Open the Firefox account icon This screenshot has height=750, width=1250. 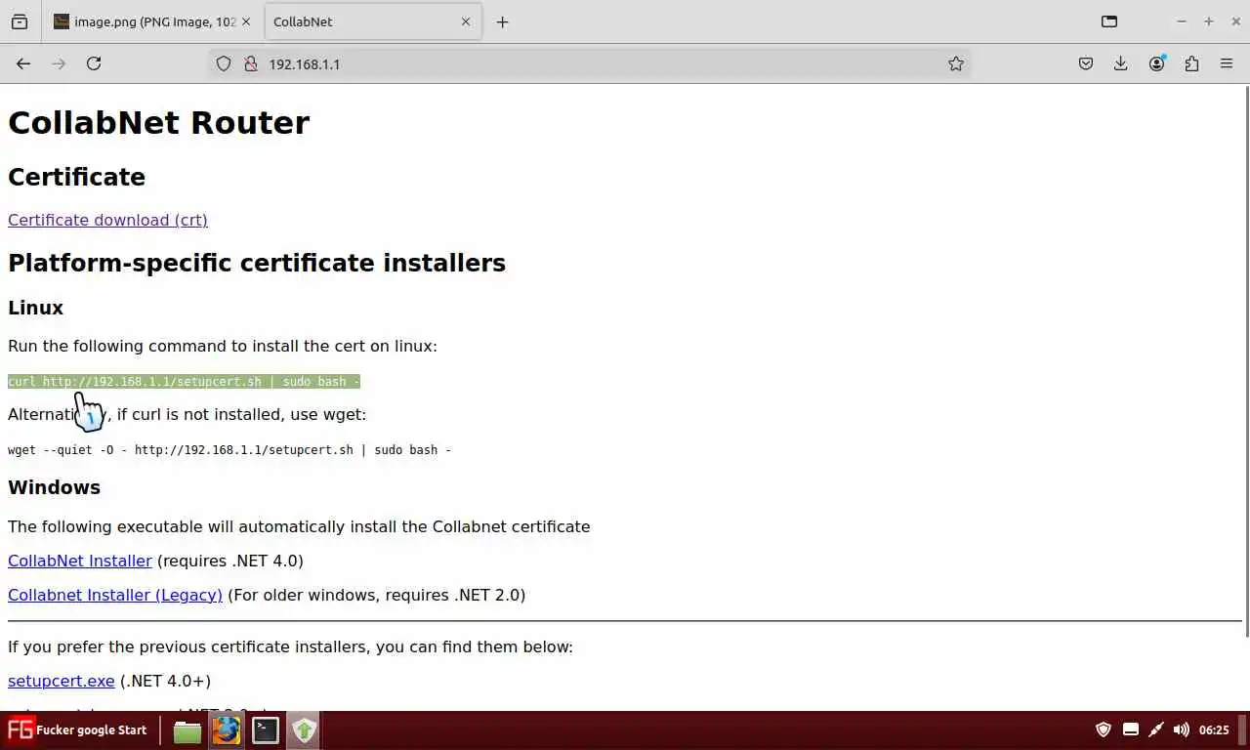pyautogui.click(x=1157, y=63)
